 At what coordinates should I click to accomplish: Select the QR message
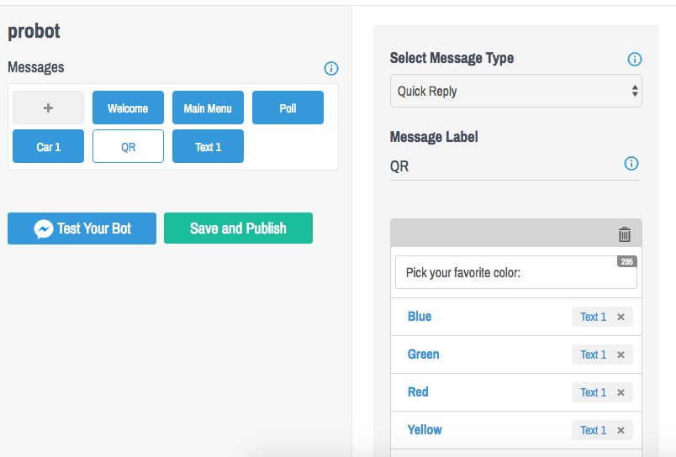tap(128, 146)
